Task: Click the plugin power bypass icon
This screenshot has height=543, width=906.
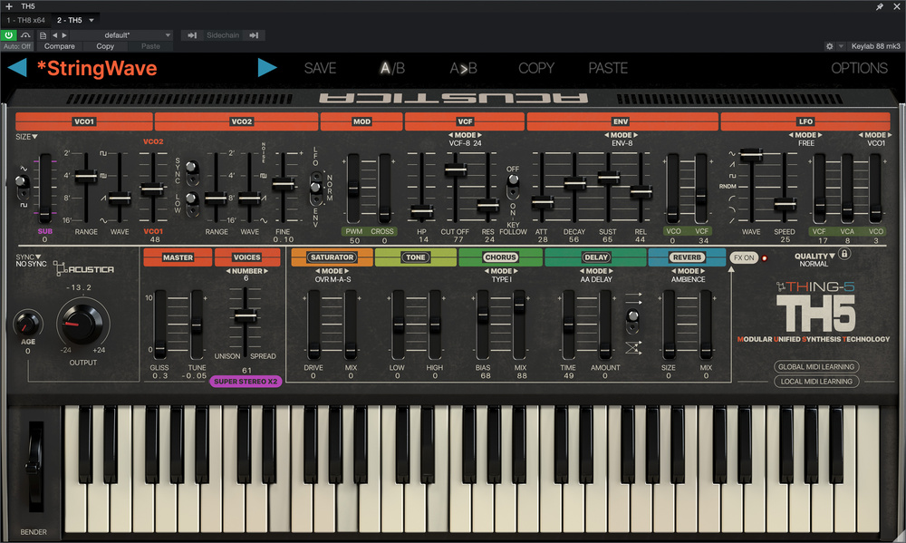Action: click(9, 35)
